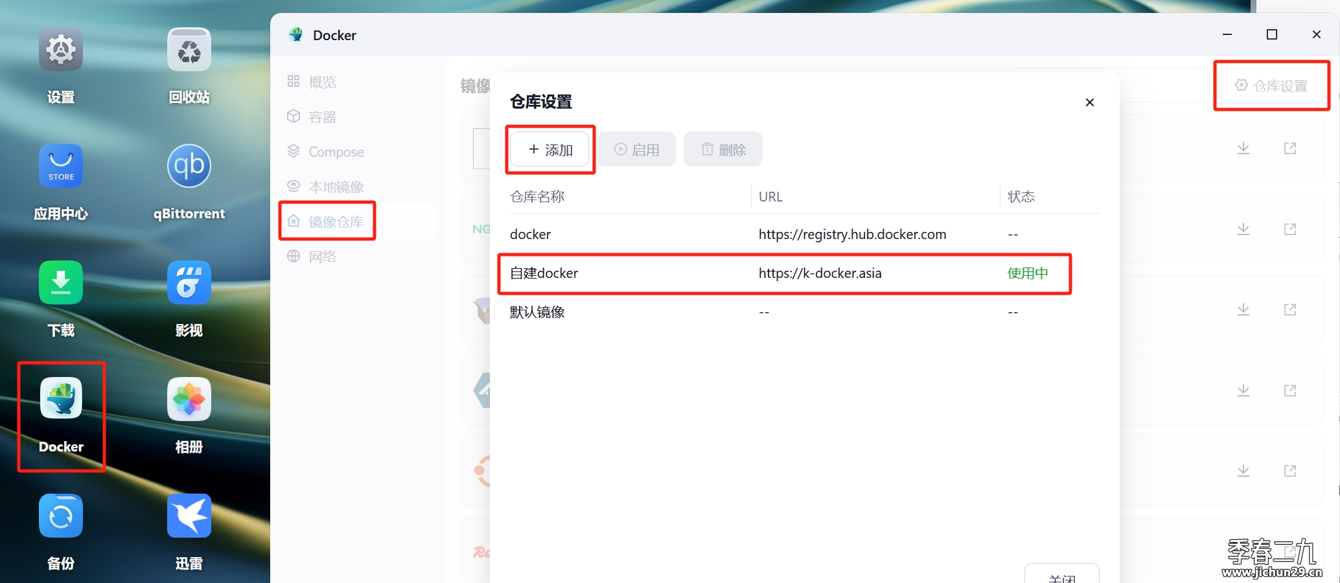
Task: Go to 概览 overview in Docker sidebar
Action: click(x=358, y=82)
